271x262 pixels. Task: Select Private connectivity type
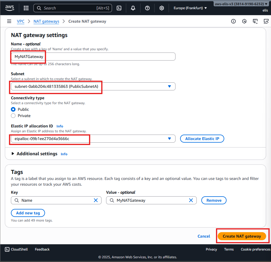[13, 116]
